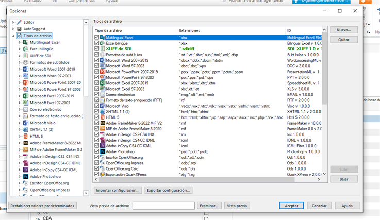Confirm with the Aceptar button
This screenshot has height=220, width=380.
point(291,206)
